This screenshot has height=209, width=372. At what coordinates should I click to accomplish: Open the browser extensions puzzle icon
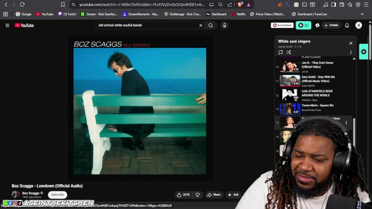304,5
